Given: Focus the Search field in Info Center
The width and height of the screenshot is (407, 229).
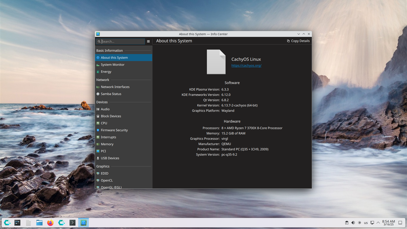Looking at the screenshot, I should click(120, 41).
